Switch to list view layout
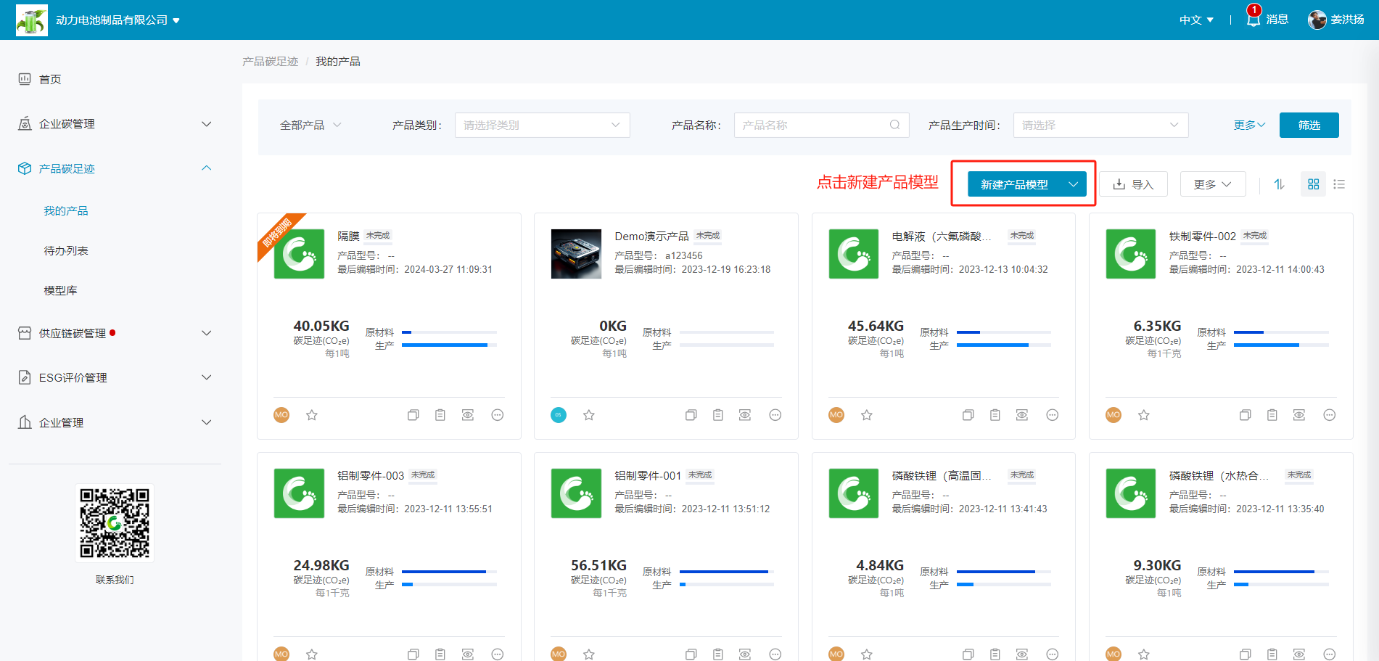The width and height of the screenshot is (1379, 661). click(x=1339, y=184)
